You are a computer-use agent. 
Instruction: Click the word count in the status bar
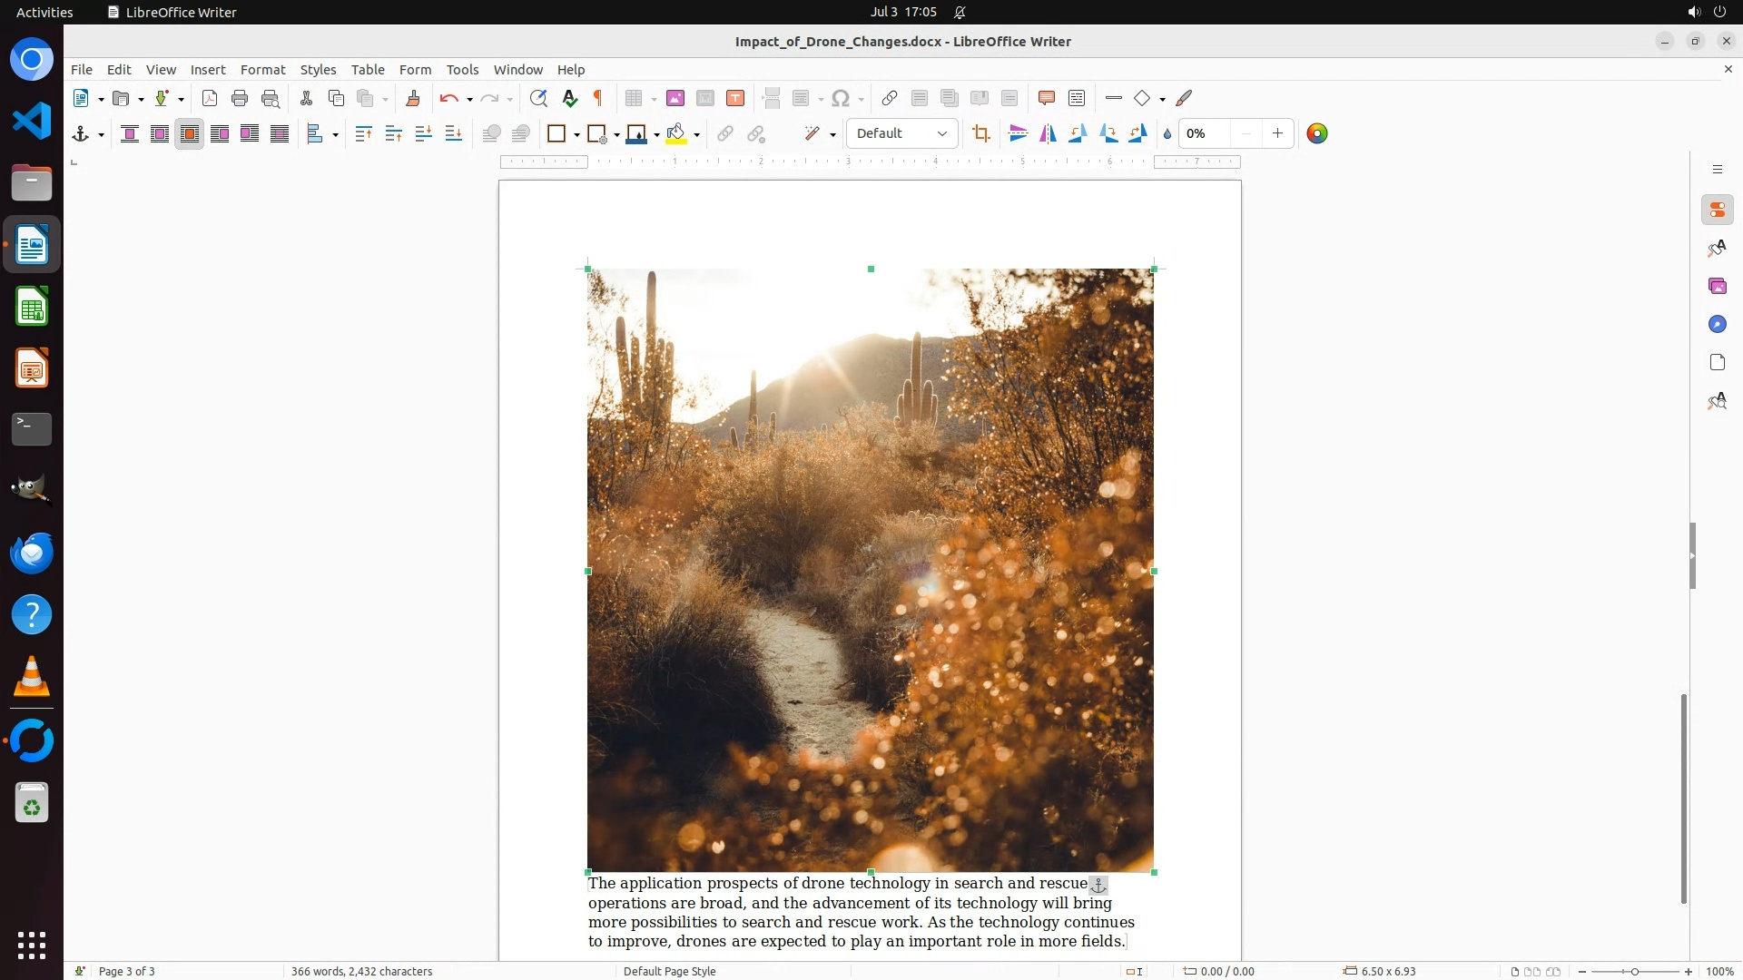[361, 971]
